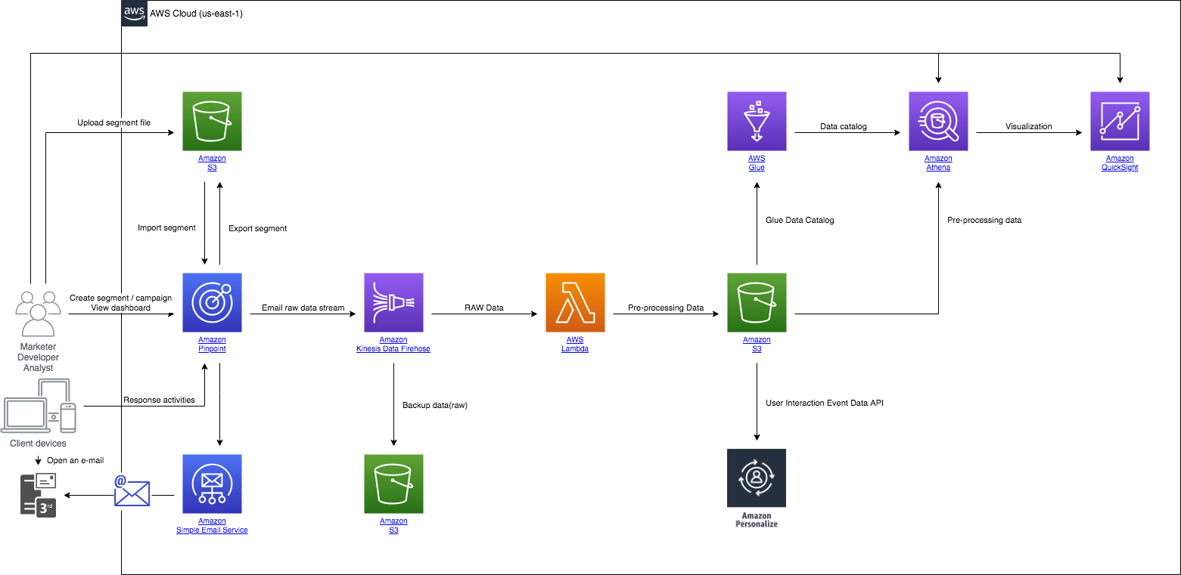Click the 'AWS Cloud (us-east-1)' title
Viewport: 1181px width, 575px height.
coord(197,14)
